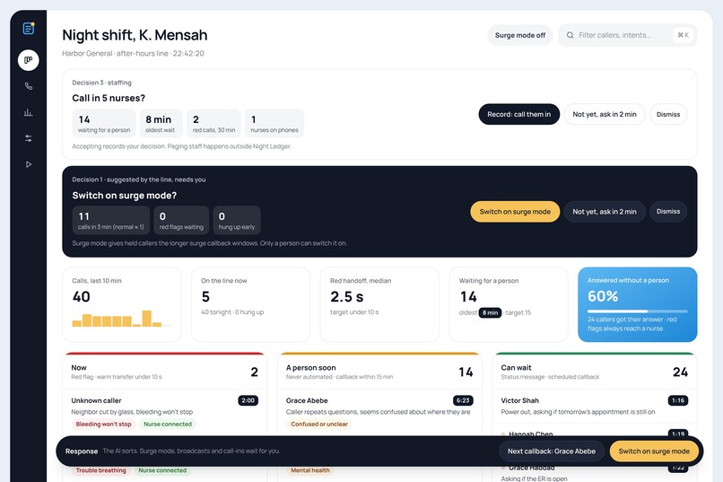Click the 1:16 timer badge
This screenshot has width=723, height=482.
(x=678, y=400)
